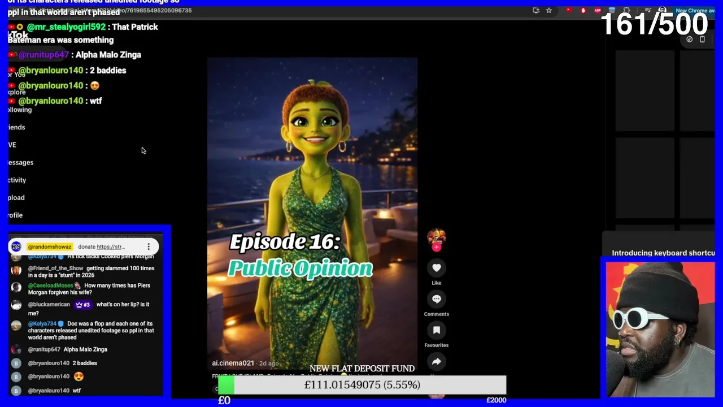Open the Messages sidebar item

pos(20,162)
